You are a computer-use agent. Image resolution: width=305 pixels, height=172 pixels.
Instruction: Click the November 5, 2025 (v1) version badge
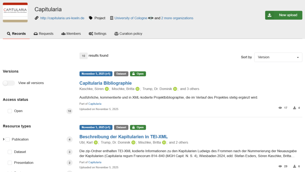(x=96, y=74)
